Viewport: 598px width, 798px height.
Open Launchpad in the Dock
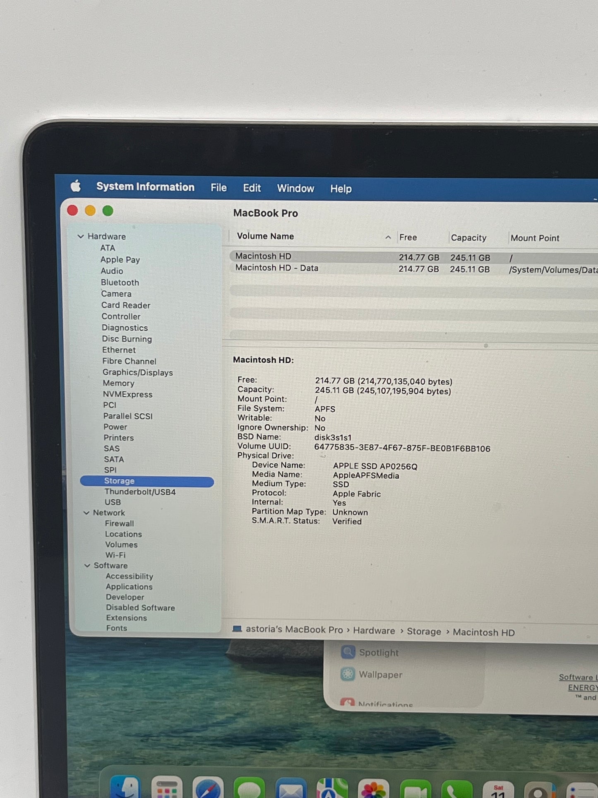pyautogui.click(x=166, y=788)
